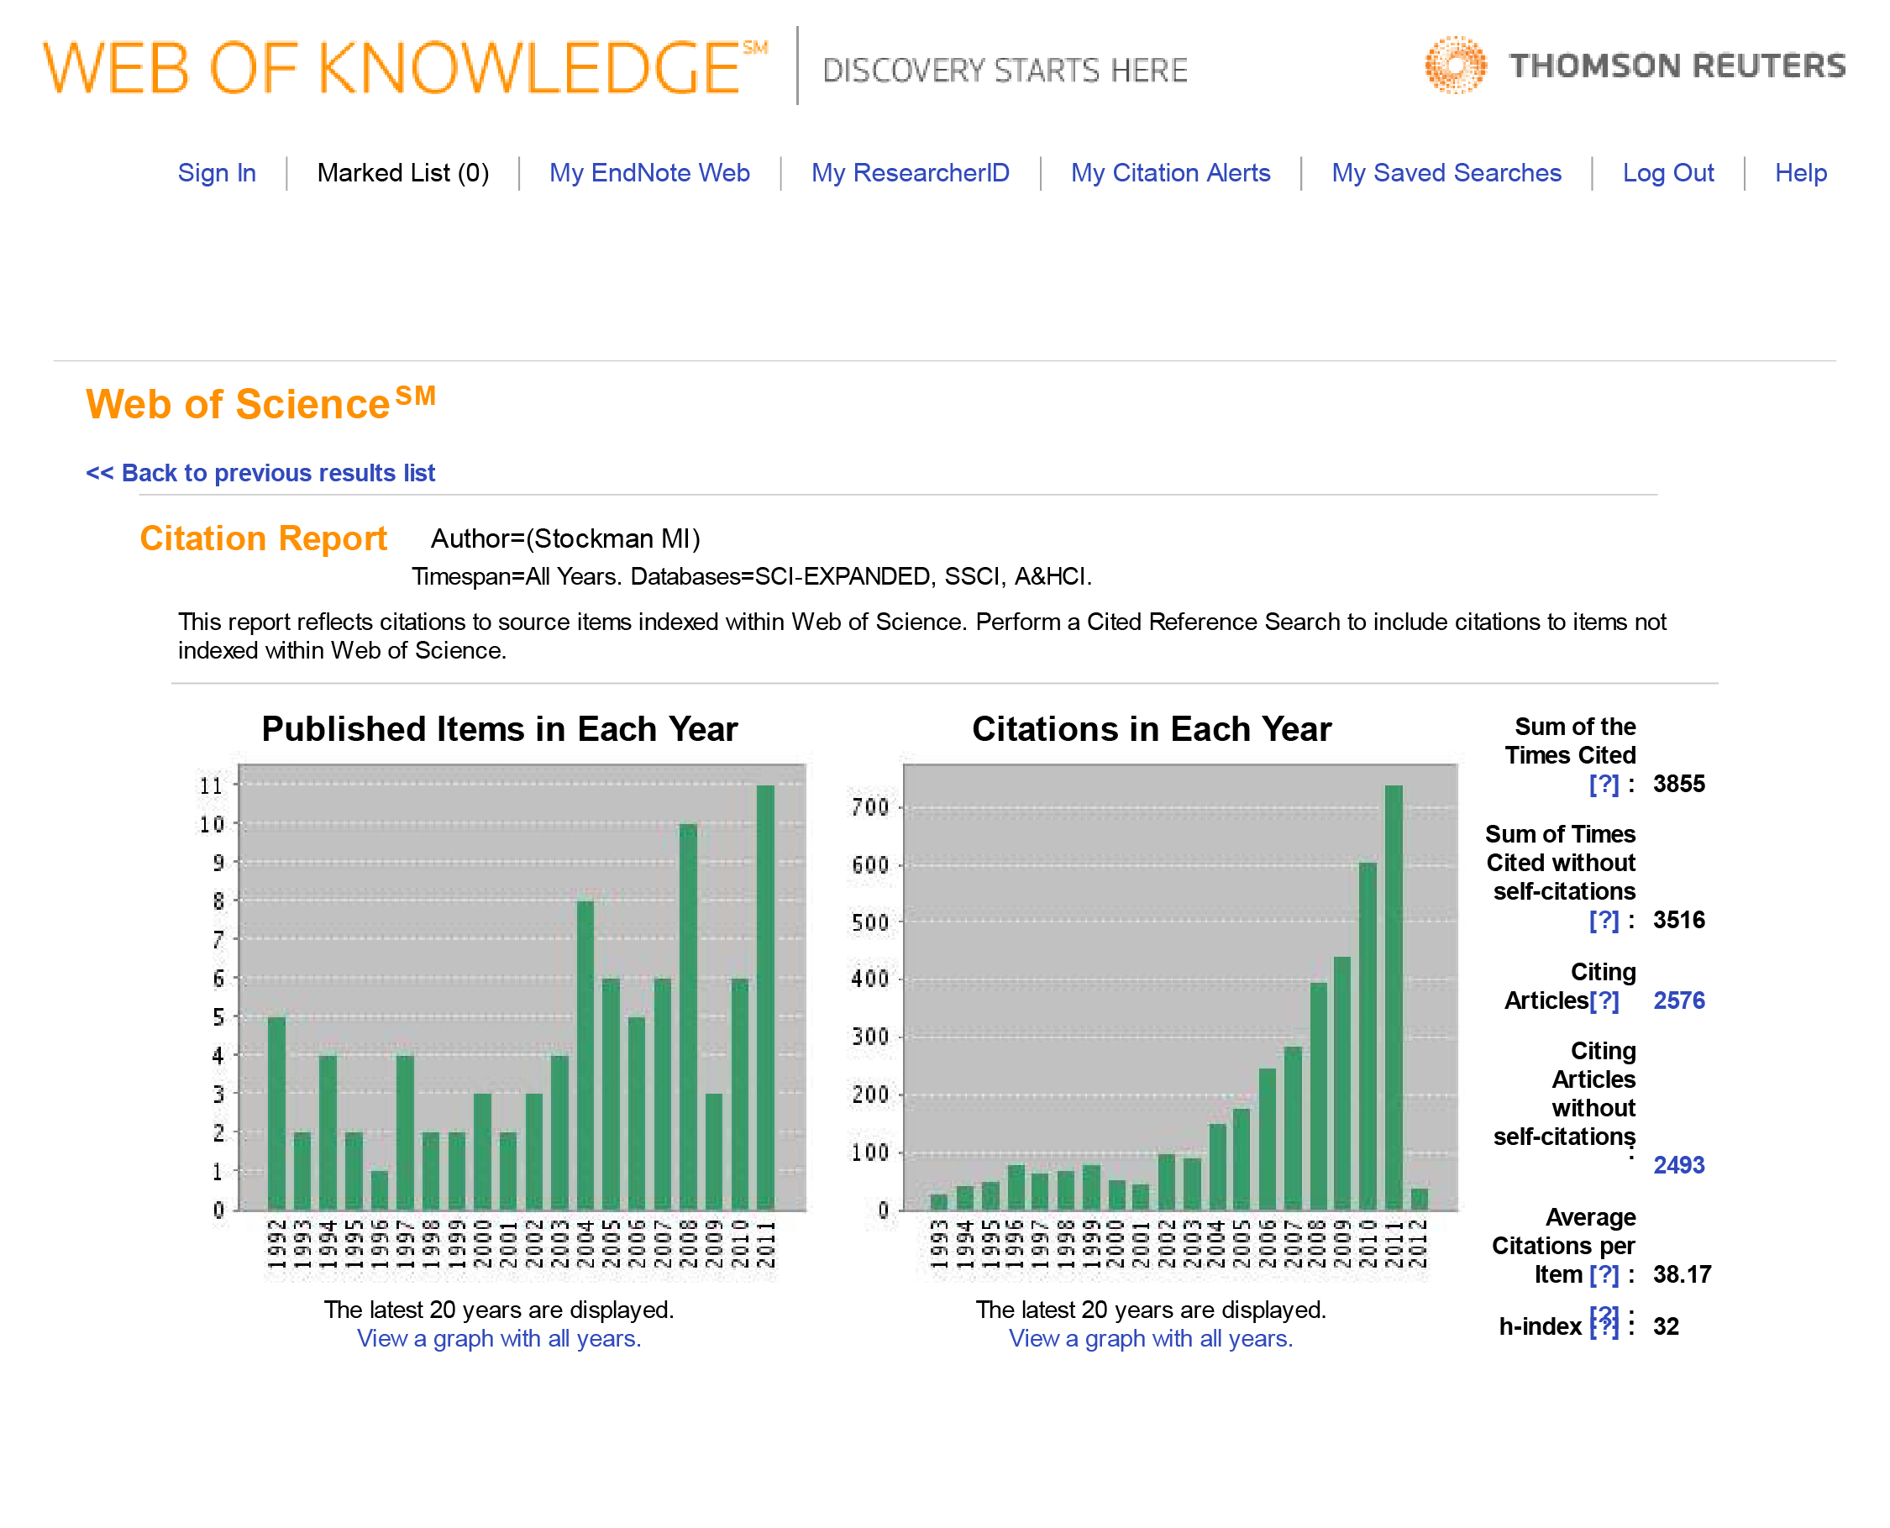Screen dimensions: 1890x1528
Task: View all-years graph for published items
Action: 499,1338
